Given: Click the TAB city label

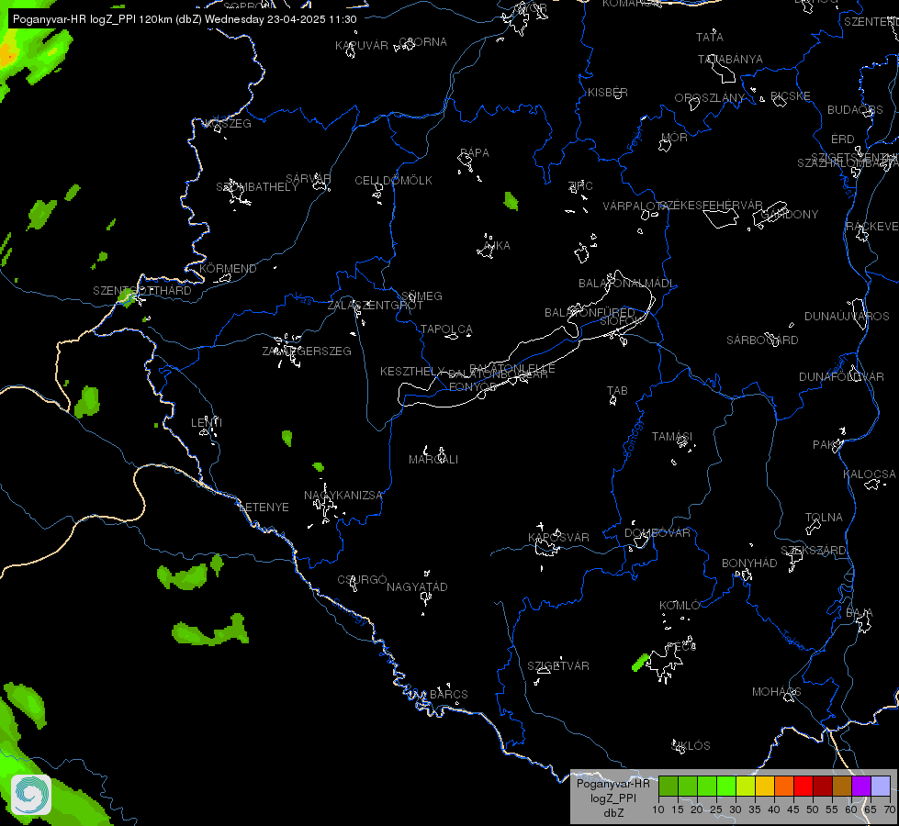Looking at the screenshot, I should tap(617, 391).
